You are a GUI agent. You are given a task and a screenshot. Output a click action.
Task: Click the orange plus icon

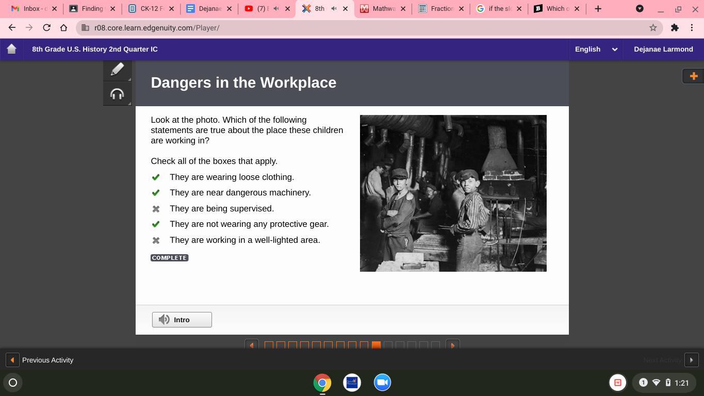pyautogui.click(x=693, y=76)
